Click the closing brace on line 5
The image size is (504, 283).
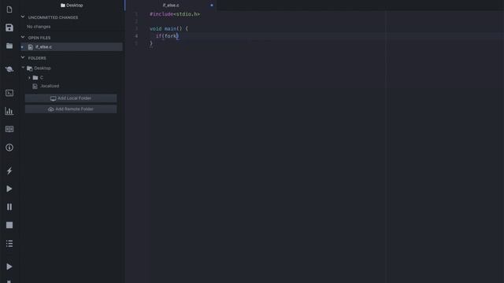pyautogui.click(x=151, y=43)
